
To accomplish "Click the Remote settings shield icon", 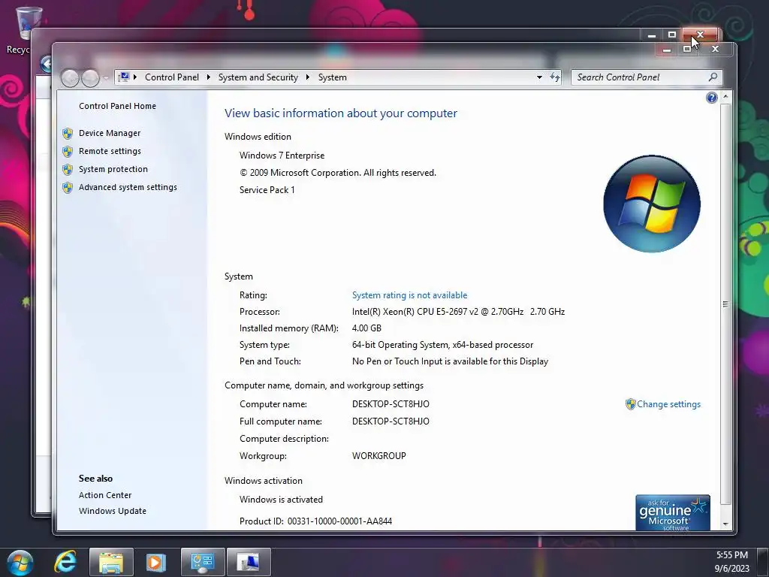I will pos(68,152).
